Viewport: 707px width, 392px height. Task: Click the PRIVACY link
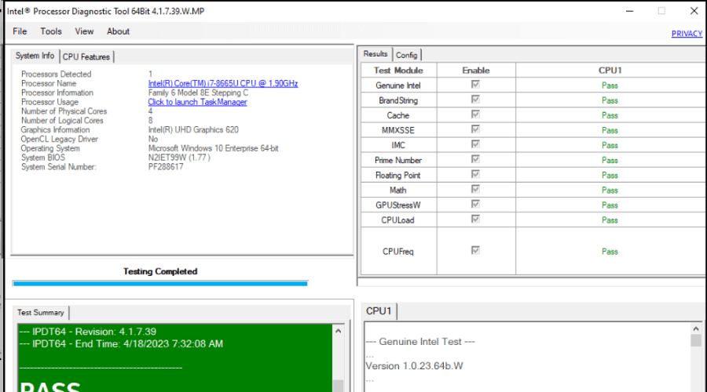[x=687, y=34]
